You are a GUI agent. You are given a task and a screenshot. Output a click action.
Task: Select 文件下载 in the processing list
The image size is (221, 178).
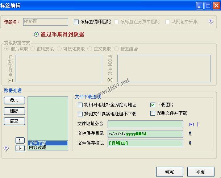(x=48, y=143)
